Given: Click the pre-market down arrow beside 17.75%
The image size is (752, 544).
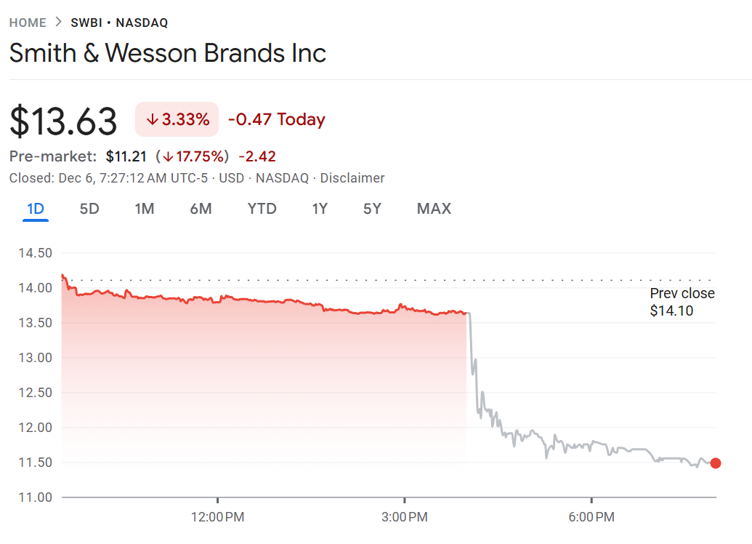Looking at the screenshot, I should [167, 156].
